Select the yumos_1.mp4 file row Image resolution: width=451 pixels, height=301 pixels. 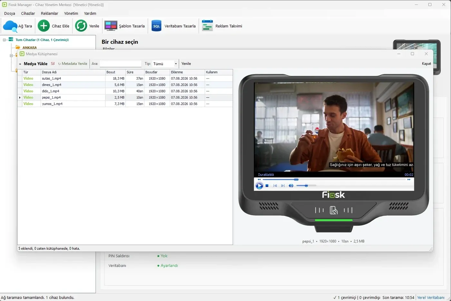pos(125,104)
